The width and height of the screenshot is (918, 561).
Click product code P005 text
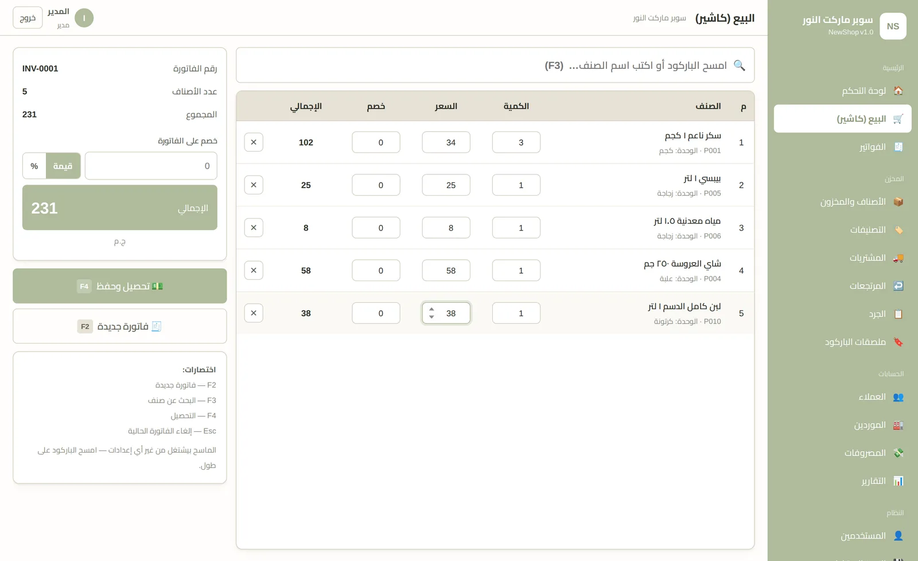coord(712,193)
